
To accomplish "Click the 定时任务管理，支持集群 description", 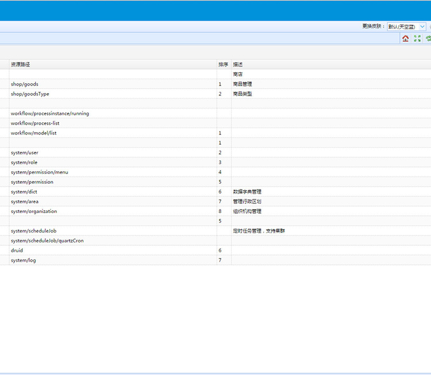I will tap(259, 231).
